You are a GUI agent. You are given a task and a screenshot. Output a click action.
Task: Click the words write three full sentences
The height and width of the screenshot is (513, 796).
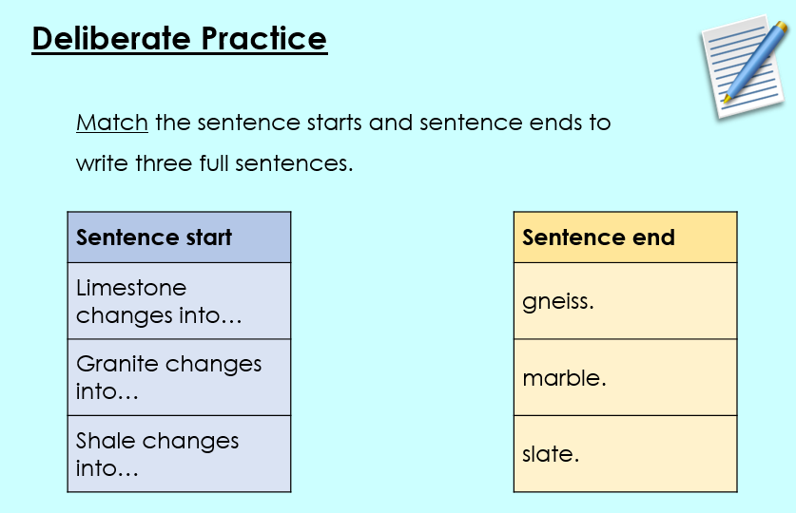214,163
